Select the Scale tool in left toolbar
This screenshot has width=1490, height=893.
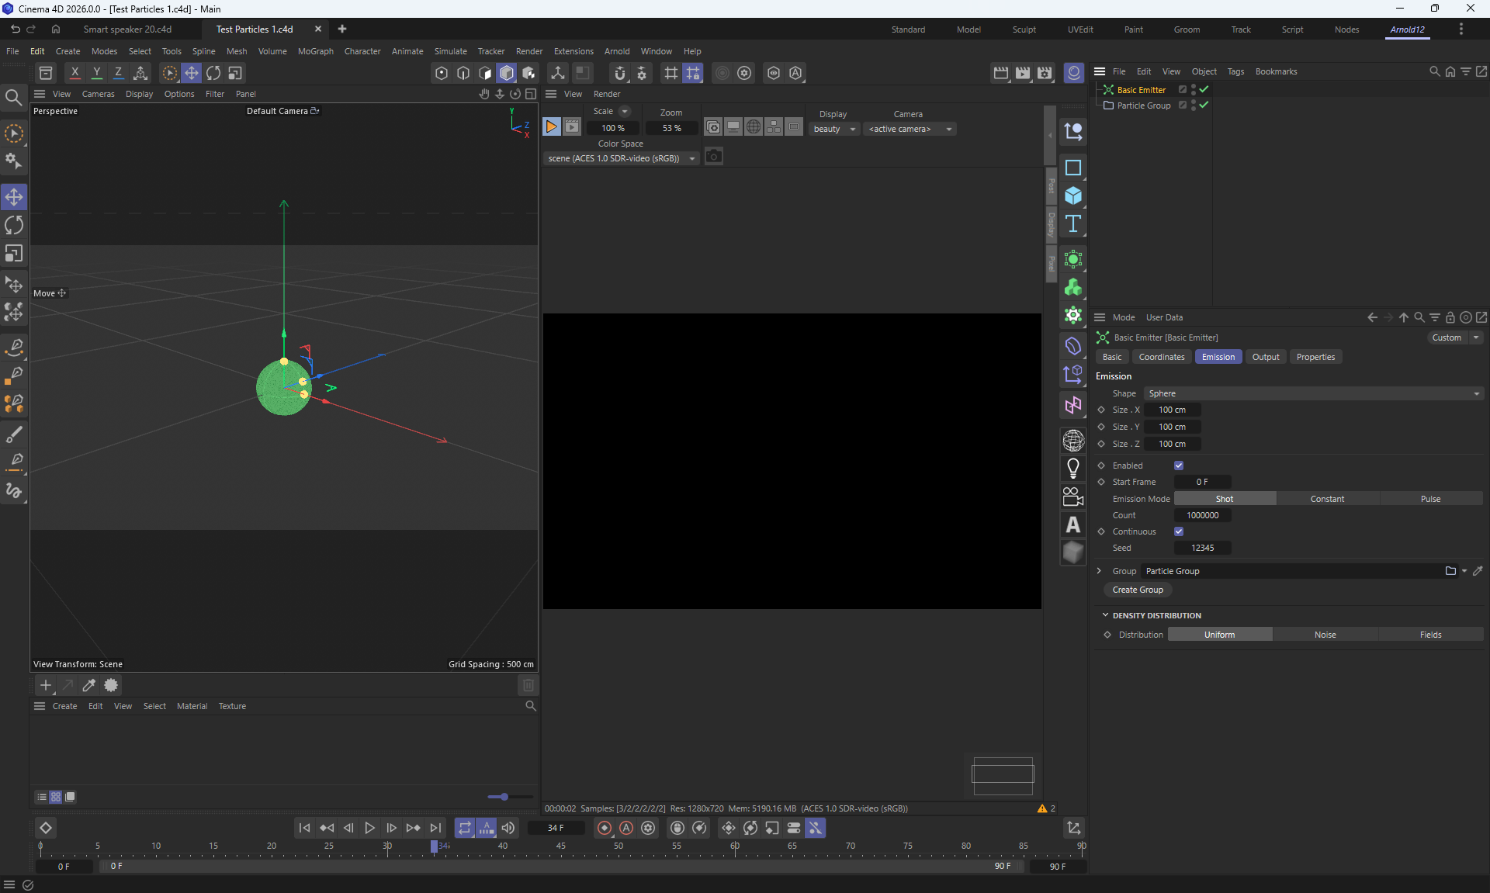[x=14, y=254]
